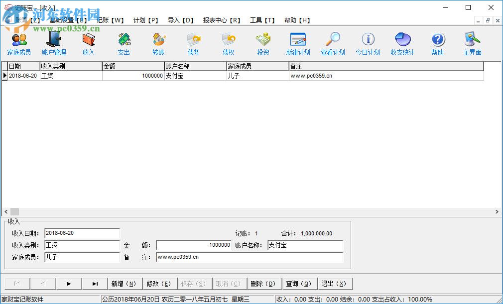This screenshot has height=304, width=503.
Task: Open 账户管理 account management
Action: tap(54, 43)
